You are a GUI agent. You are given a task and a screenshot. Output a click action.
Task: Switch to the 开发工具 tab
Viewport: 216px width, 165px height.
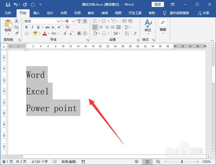(x=135, y=13)
